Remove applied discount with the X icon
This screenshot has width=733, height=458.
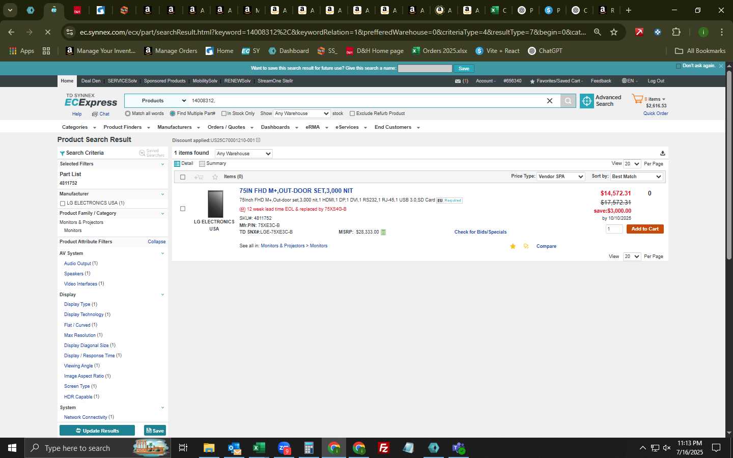pyautogui.click(x=258, y=140)
